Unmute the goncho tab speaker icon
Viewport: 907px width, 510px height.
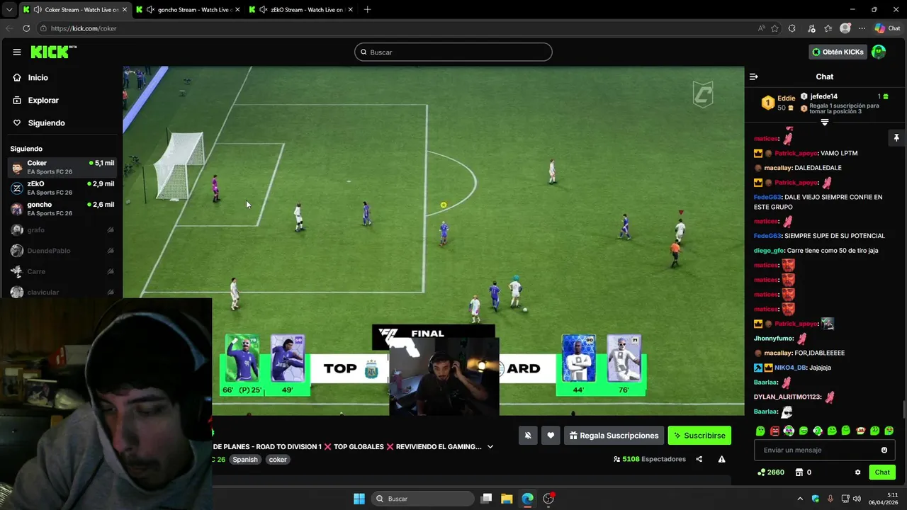(150, 10)
